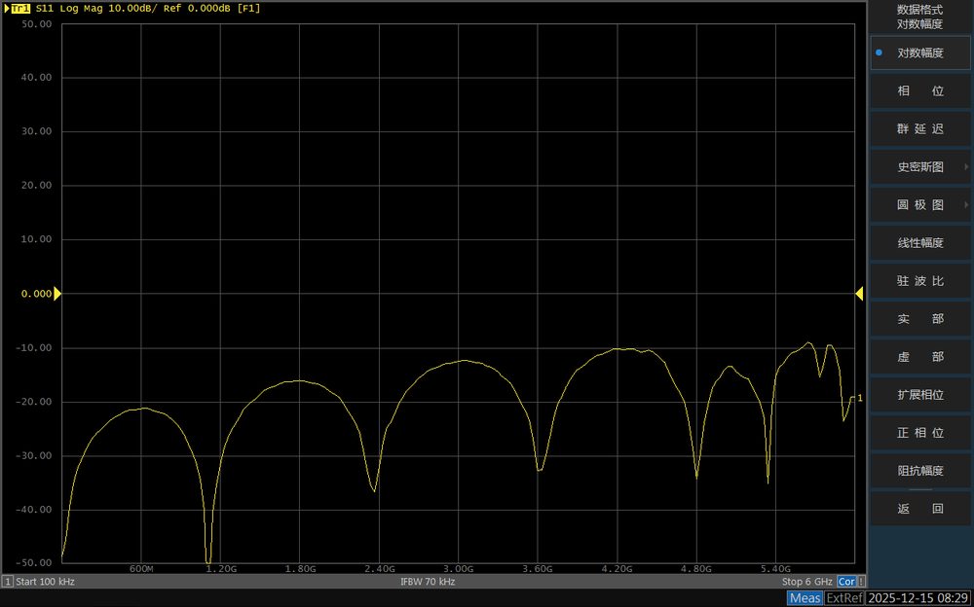974x607 pixels.
Task: Click IFBW 70 kHz setting
Action: 428,582
